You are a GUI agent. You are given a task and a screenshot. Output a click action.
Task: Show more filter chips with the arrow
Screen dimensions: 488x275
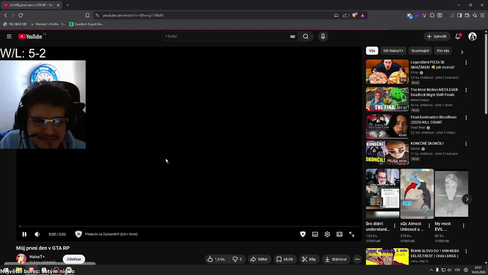point(462,52)
